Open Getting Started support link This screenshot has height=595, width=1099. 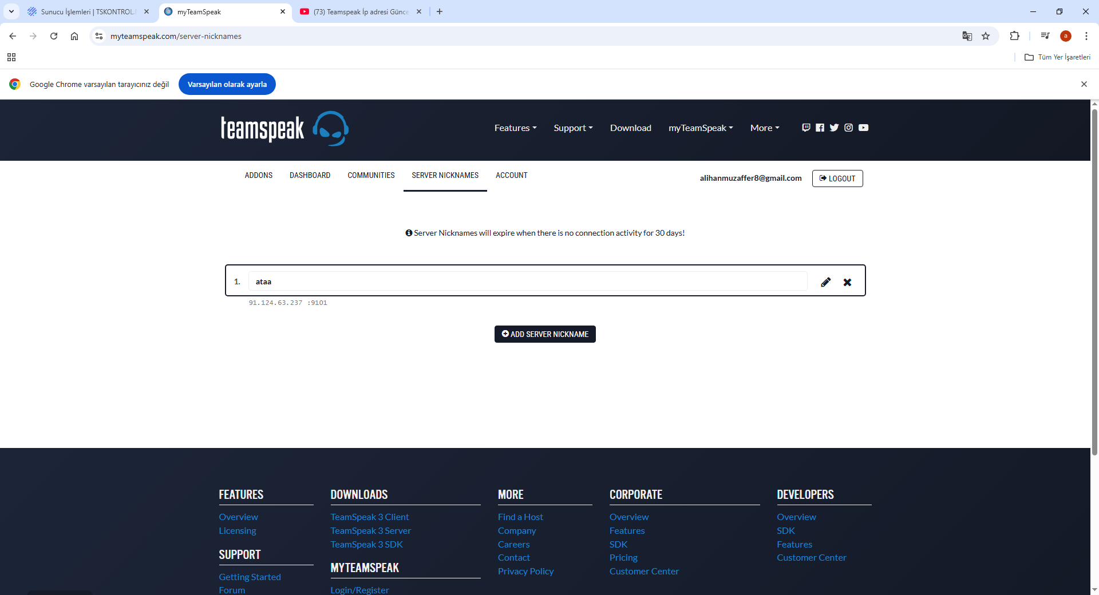click(250, 577)
